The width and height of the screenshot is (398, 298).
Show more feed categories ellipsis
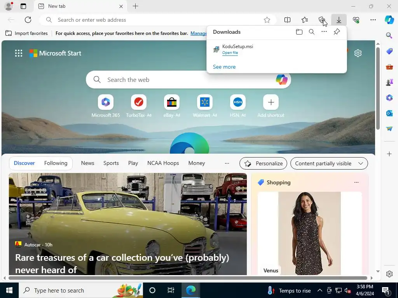[x=227, y=163]
